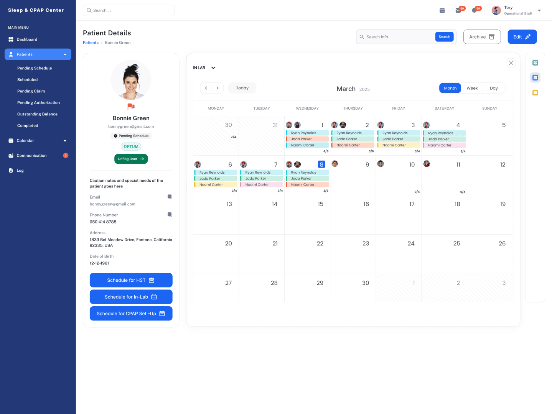Click the avatar on March 11
Image resolution: width=552 pixels, height=414 pixels.
(427, 164)
